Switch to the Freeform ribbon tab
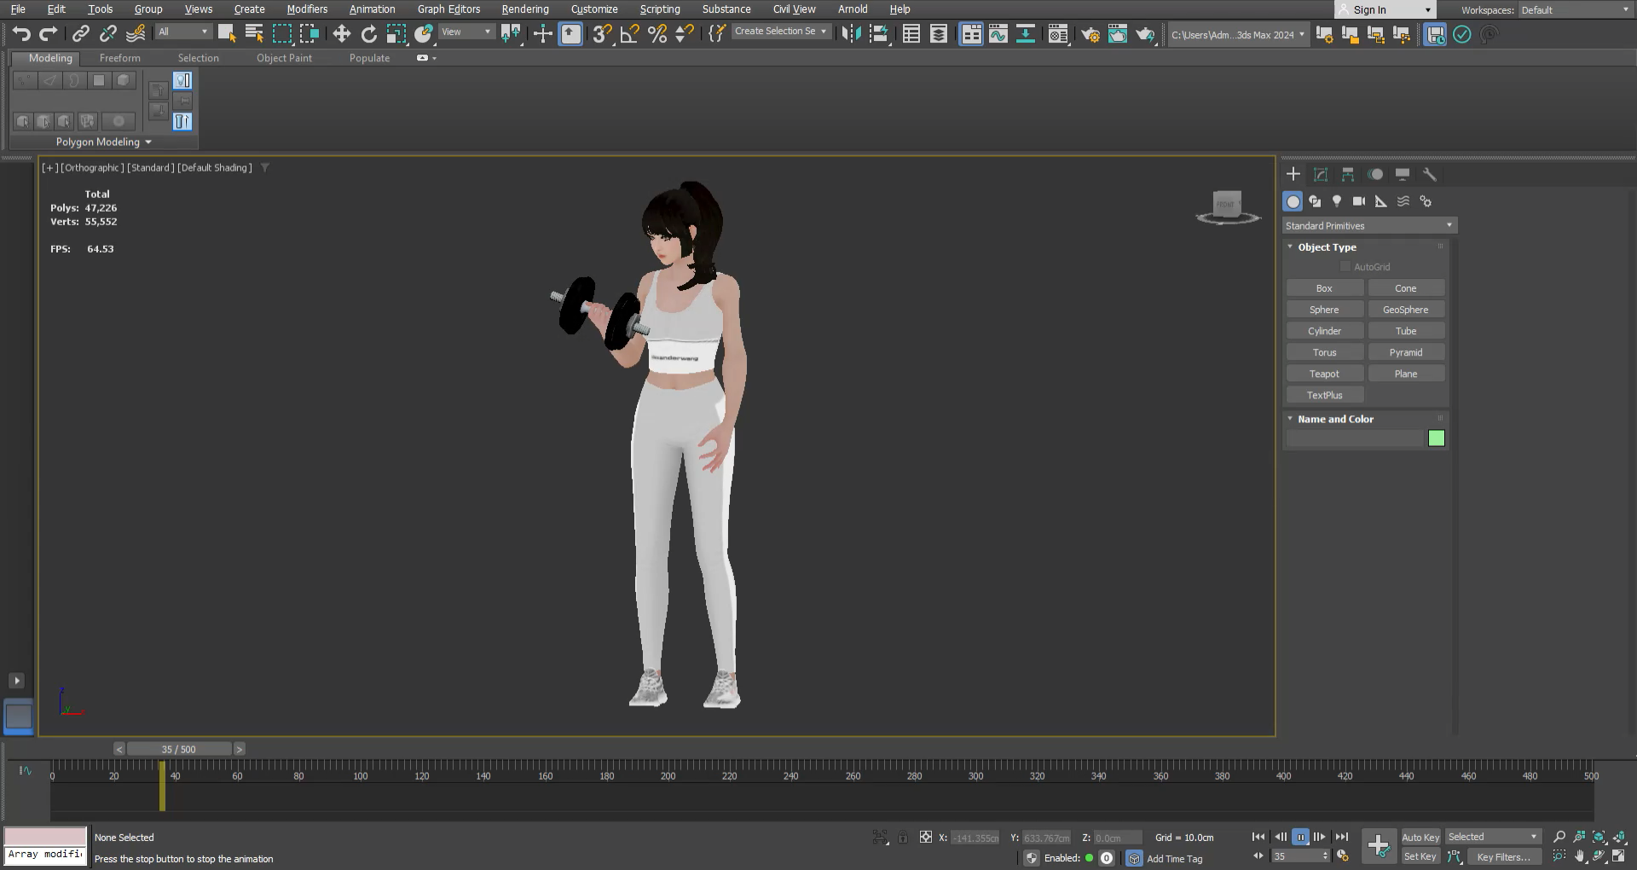The image size is (1637, 870). (119, 58)
